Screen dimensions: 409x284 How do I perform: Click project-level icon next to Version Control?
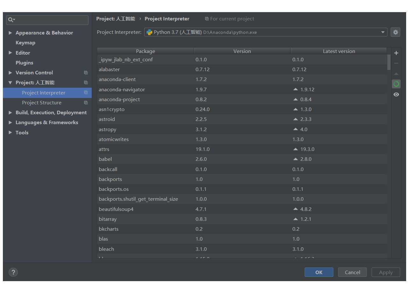click(86, 73)
